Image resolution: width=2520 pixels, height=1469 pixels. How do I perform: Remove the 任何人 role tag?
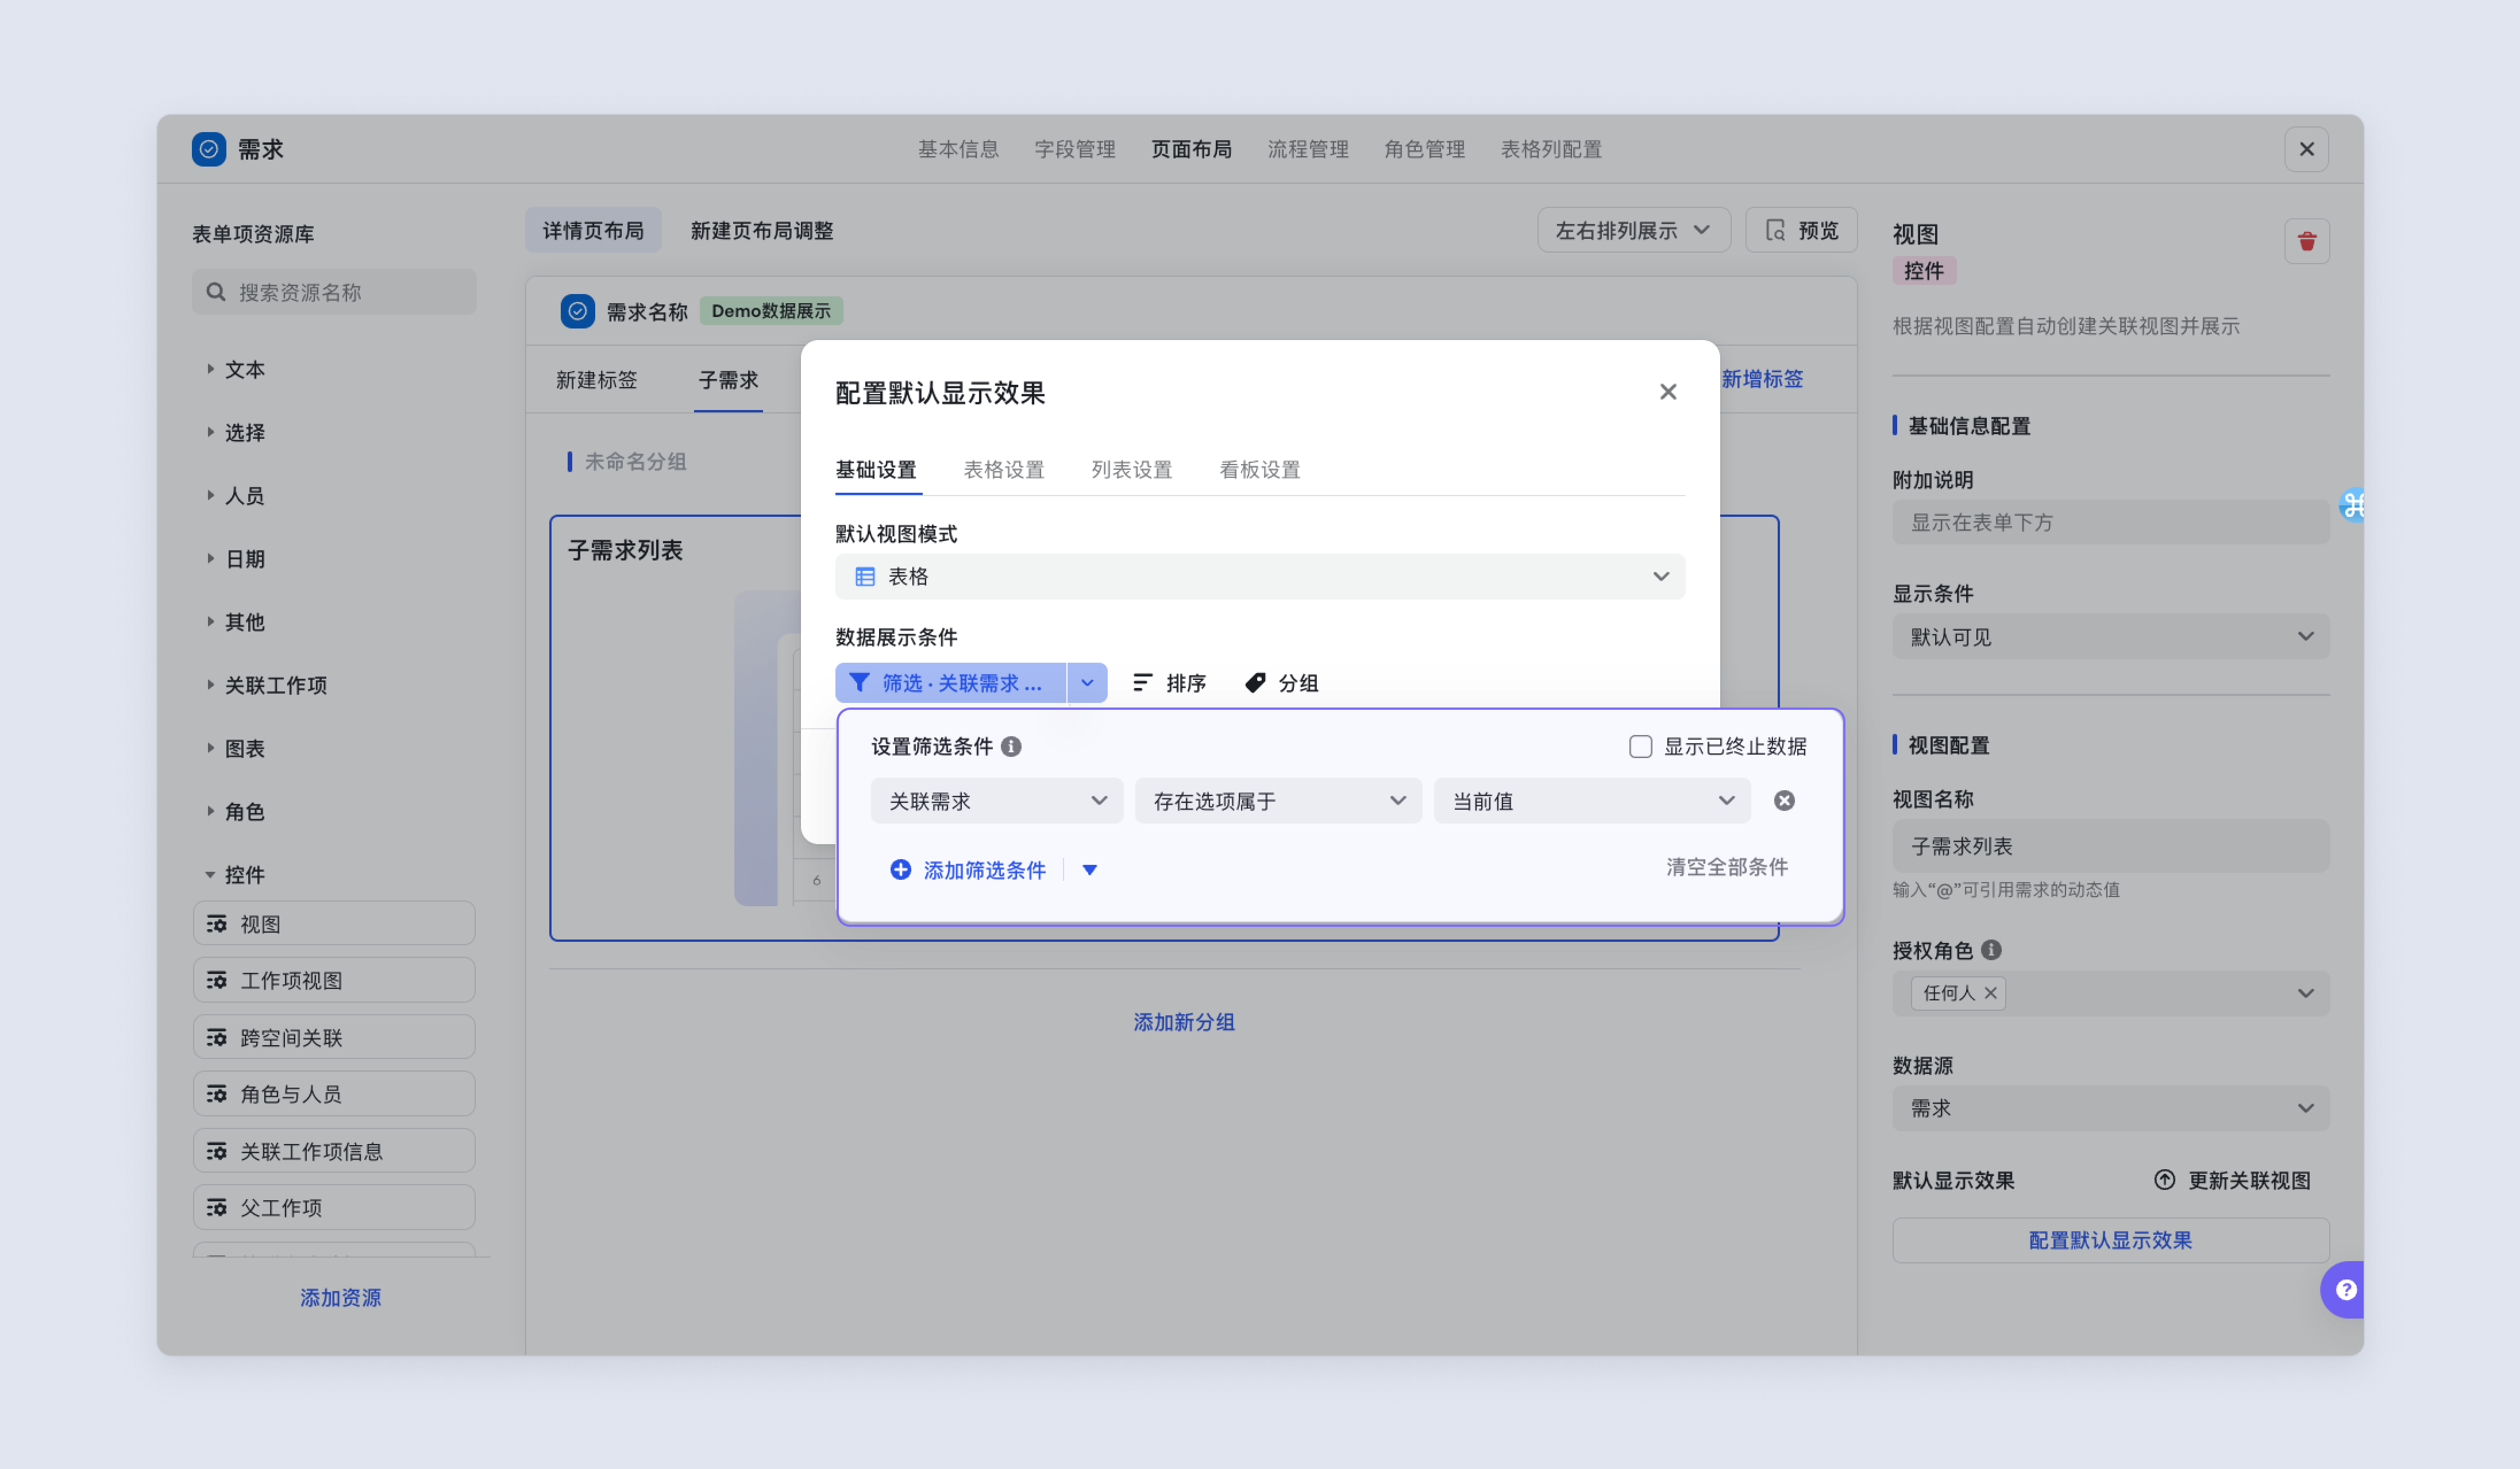pyautogui.click(x=1990, y=992)
